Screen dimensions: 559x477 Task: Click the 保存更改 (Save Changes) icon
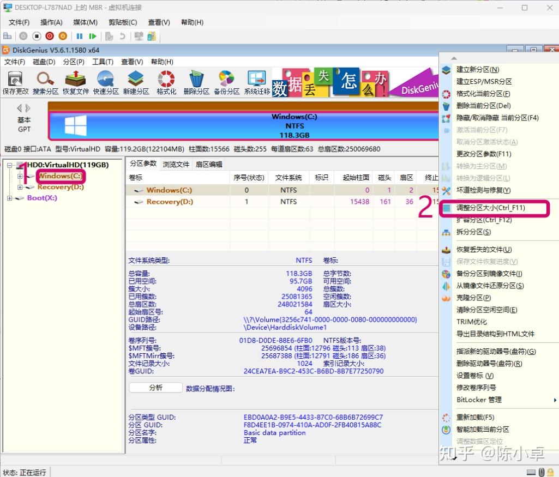15,82
